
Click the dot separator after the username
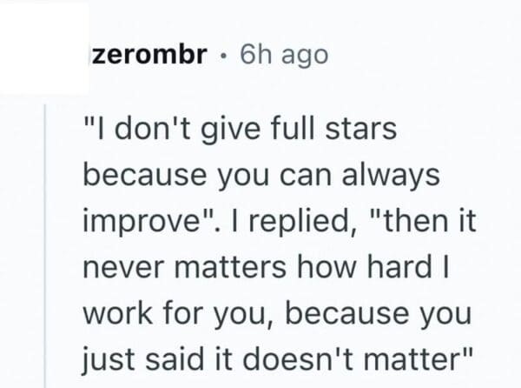[222, 56]
